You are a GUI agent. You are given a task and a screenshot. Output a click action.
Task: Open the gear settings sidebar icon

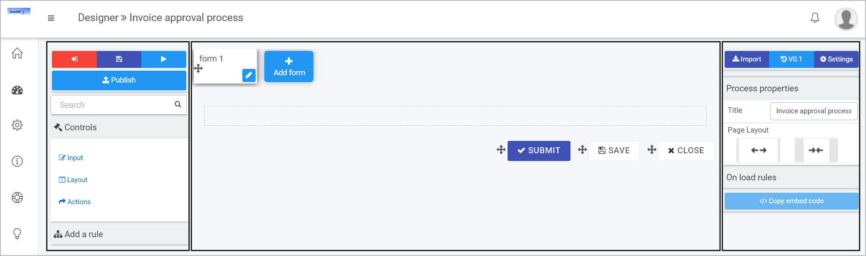17,125
